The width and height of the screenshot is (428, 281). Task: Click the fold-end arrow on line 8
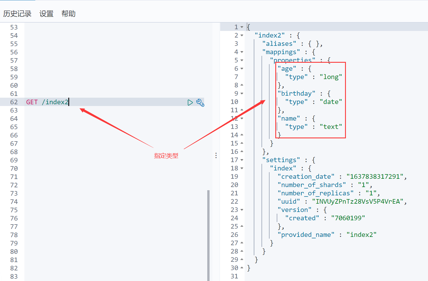tap(242, 85)
